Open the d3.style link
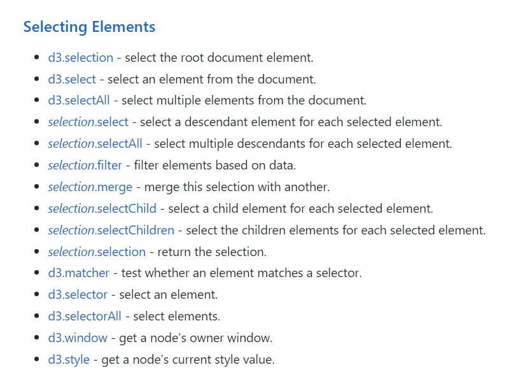Screen dimensions: 523x379 pyautogui.click(x=69, y=359)
